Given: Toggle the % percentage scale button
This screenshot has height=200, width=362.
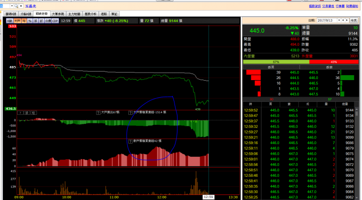Looking at the screenshot, I should click(30, 21).
